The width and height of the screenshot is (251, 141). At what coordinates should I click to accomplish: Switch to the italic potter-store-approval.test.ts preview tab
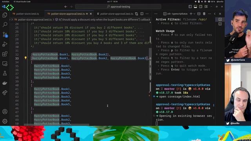tap(115, 14)
